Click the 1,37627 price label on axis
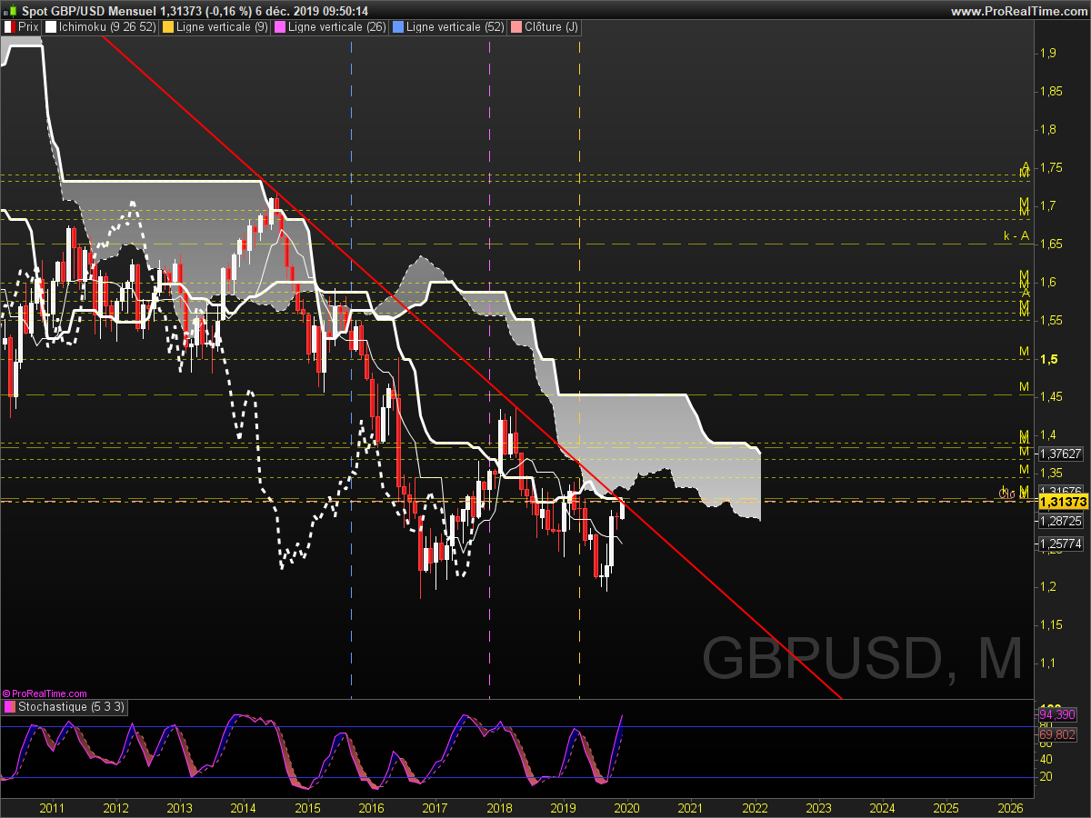 click(1060, 454)
